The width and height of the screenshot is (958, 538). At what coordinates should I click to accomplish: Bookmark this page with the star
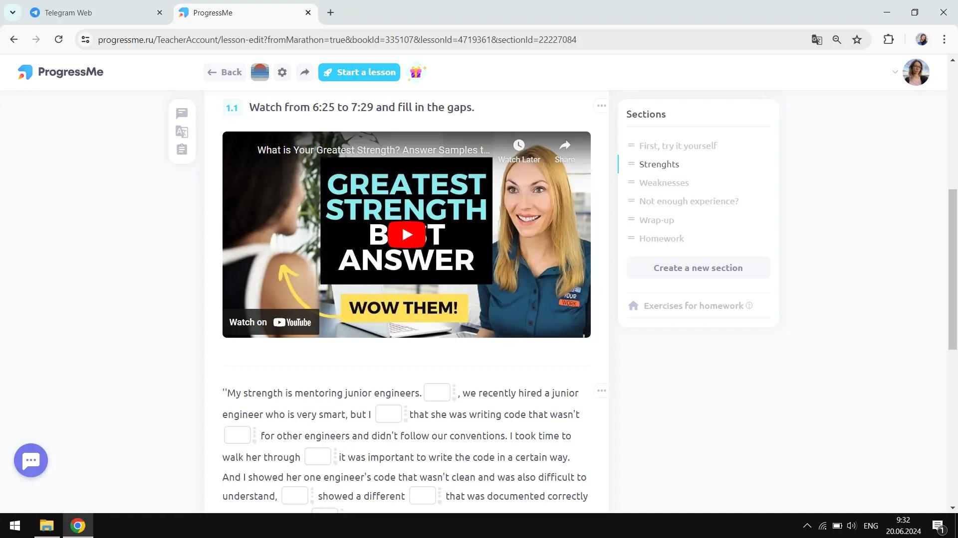click(x=857, y=39)
